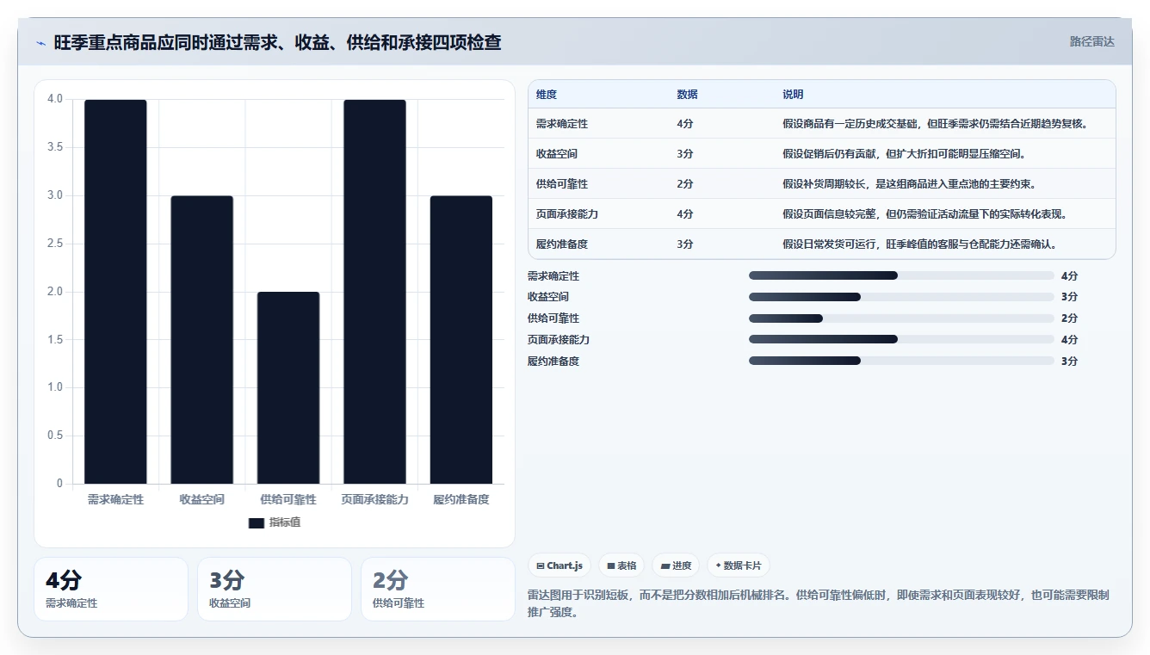Click the page title about 旺季重点商品
The image size is (1150, 655).
[277, 42]
